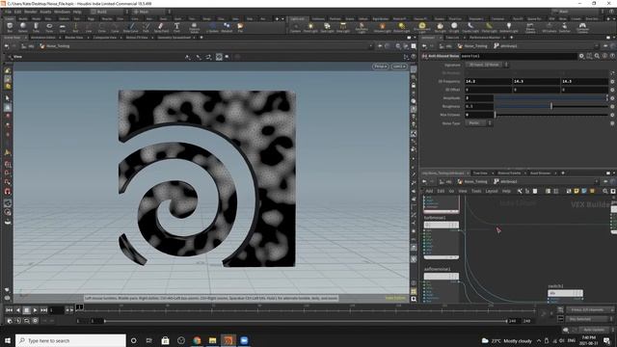
Task: Select the Sphere shelf tool
Action: 23,27
